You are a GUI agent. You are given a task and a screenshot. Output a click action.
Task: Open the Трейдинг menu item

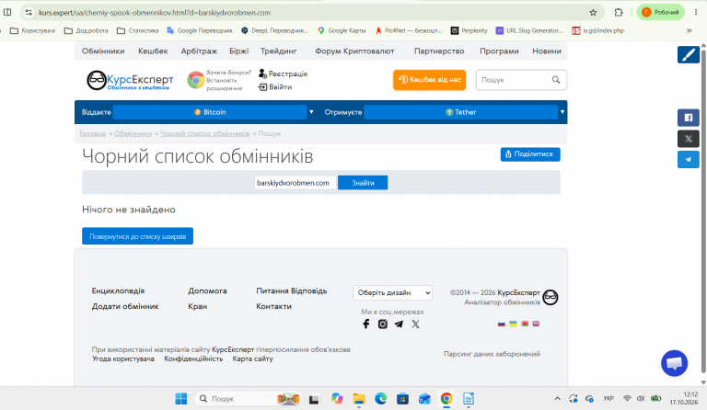tap(278, 51)
